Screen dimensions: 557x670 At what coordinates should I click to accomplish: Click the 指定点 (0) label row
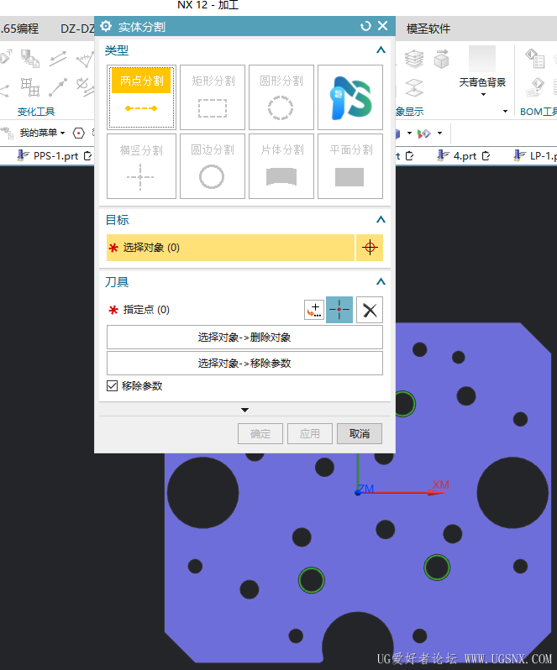click(x=146, y=310)
